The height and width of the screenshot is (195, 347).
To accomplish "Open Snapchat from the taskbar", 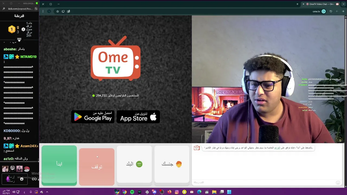I will [184, 192].
